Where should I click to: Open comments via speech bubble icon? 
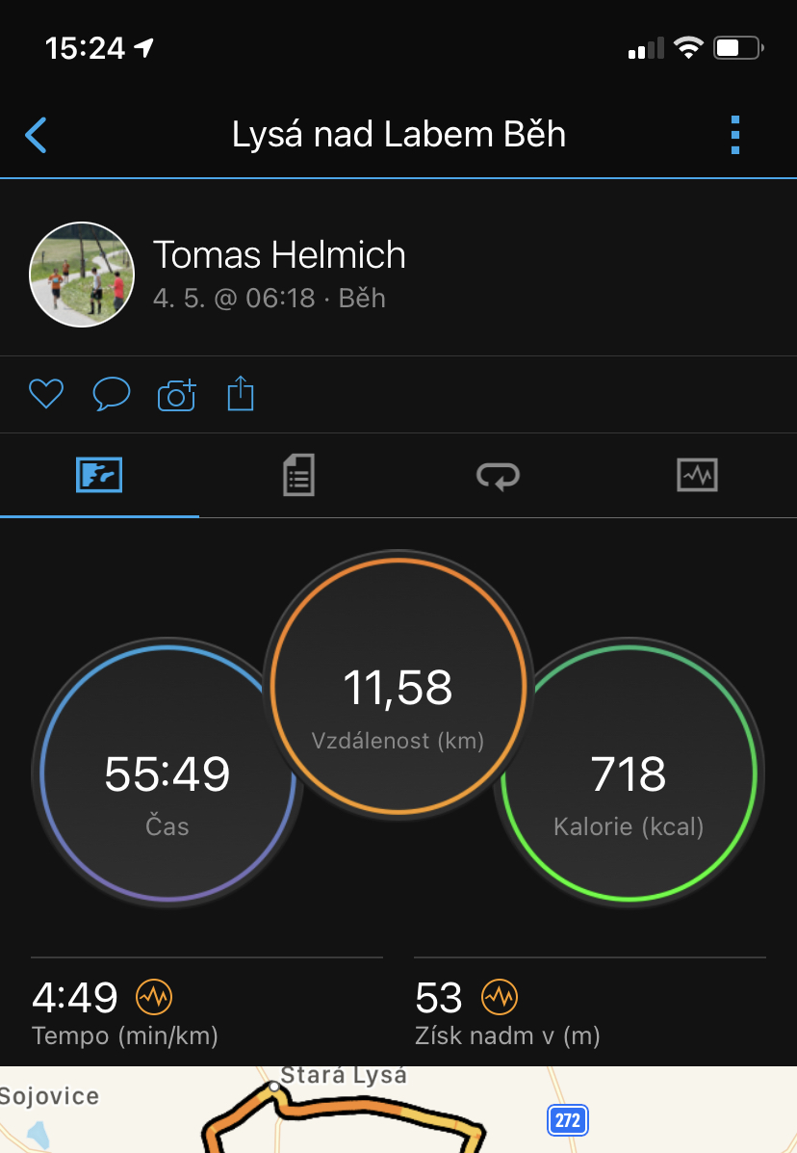pos(112,394)
